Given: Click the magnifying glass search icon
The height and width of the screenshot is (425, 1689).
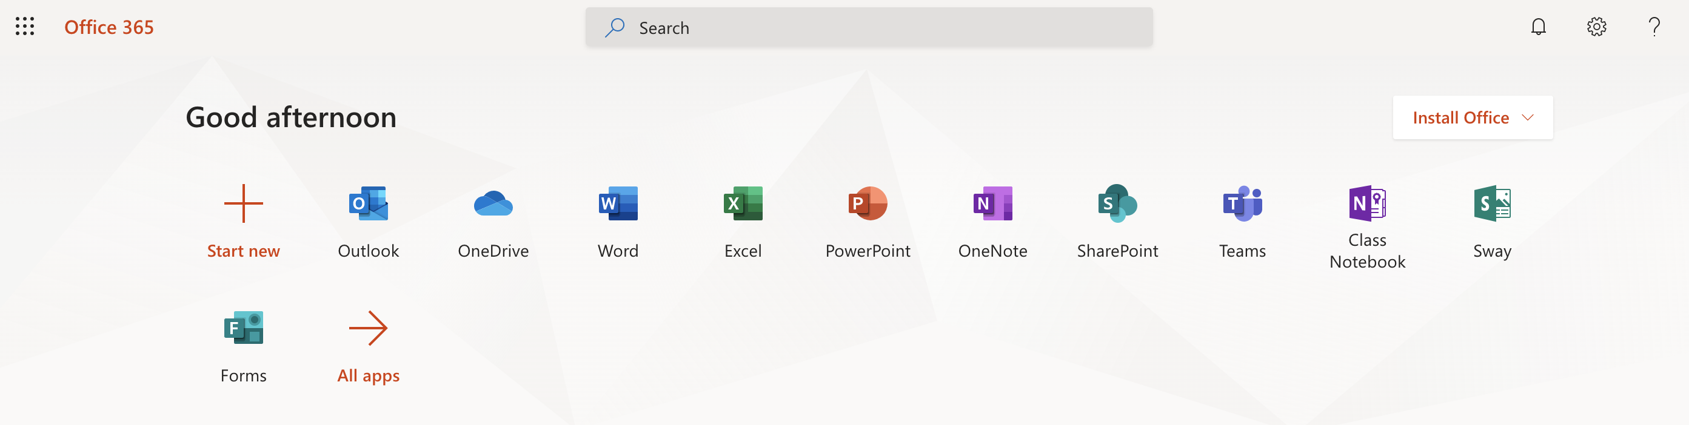Looking at the screenshot, I should 614,27.
